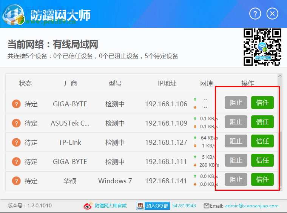This screenshot has height=213, width=287.
Task: Click the WeChat scan QR code
Action: [x=262, y=47]
